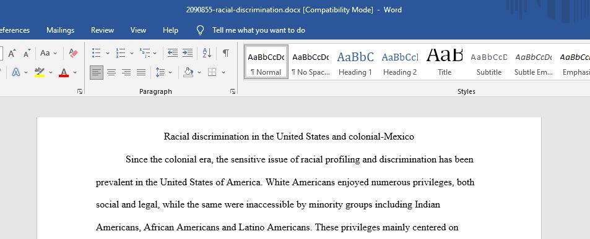Toggle align right
The height and width of the screenshot is (239, 590).
(x=126, y=72)
